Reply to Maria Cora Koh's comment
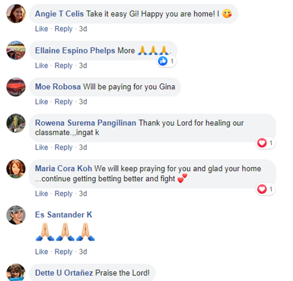Viewport: 293px width, 281px height. point(63,194)
